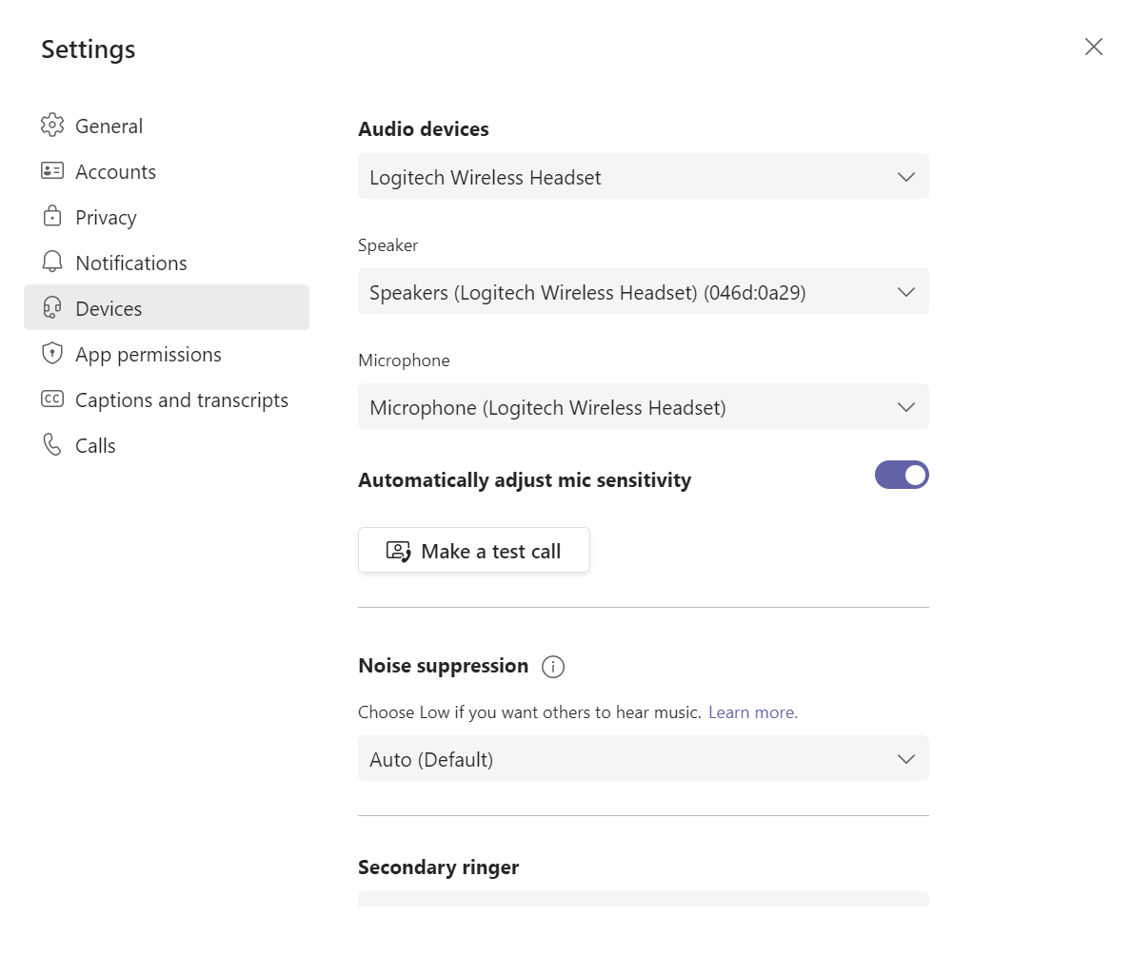Open the Privacy settings section
This screenshot has height=955, width=1132.
106,218
